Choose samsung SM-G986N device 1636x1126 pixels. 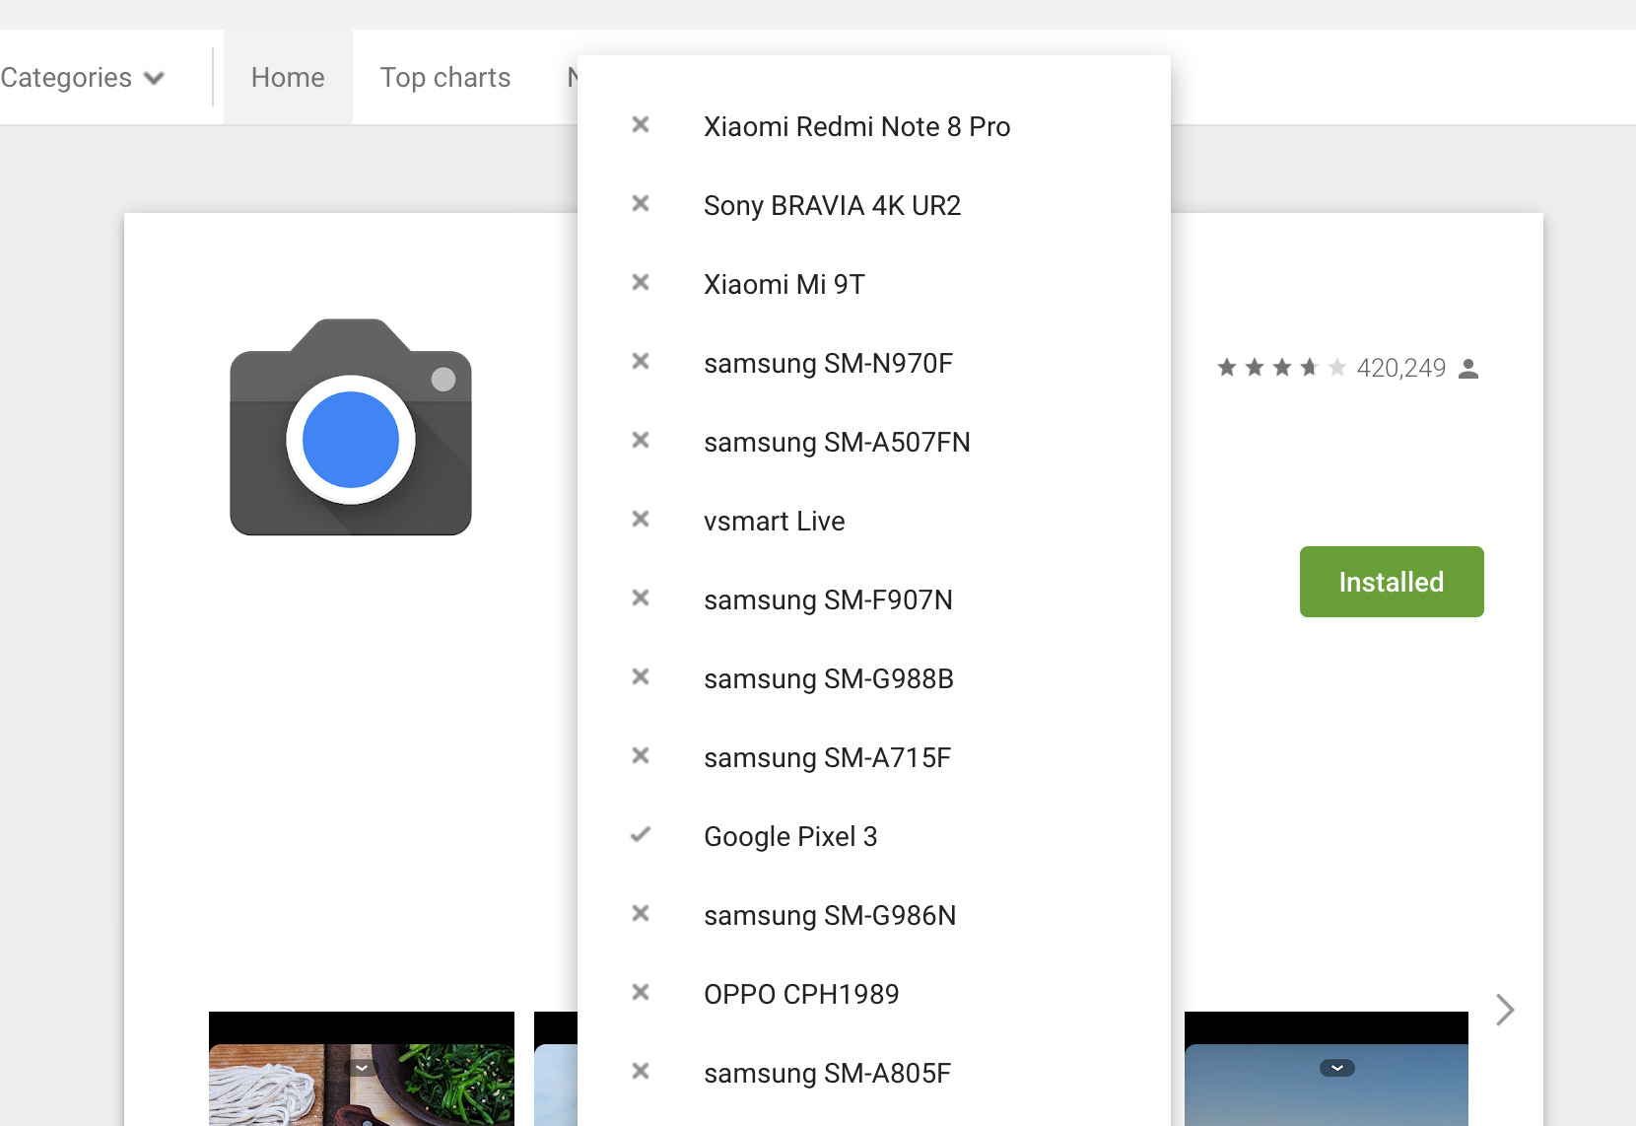pos(874,915)
